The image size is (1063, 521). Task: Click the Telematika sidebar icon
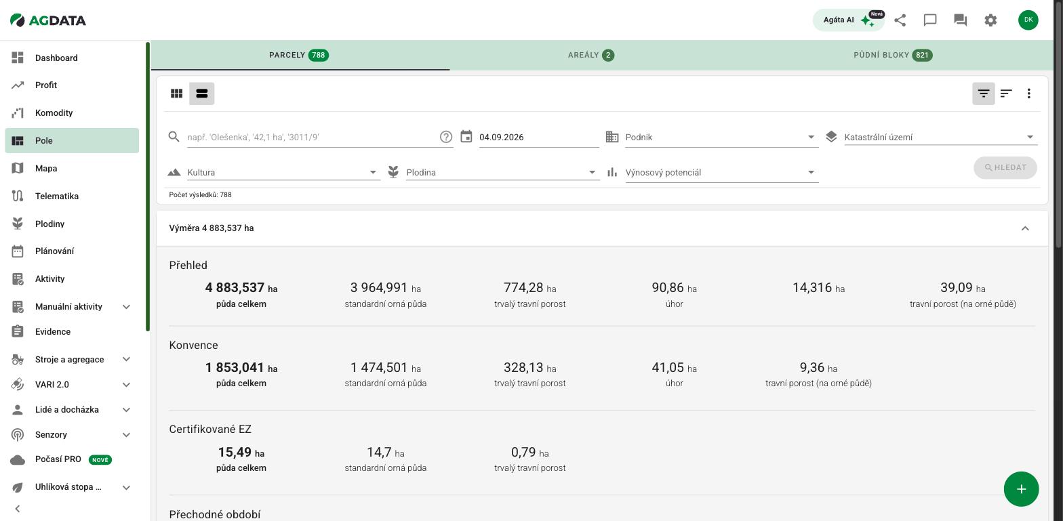[18, 196]
